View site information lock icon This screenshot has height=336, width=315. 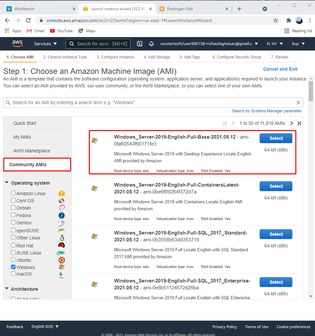click(42, 21)
